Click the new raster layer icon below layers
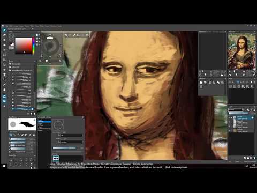 pyautogui.click(x=245, y=158)
